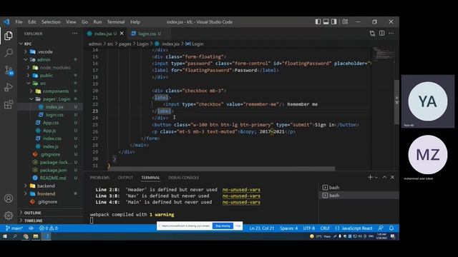Click the sync changes cloud icon
This screenshot has height=257, width=458.
(31, 228)
